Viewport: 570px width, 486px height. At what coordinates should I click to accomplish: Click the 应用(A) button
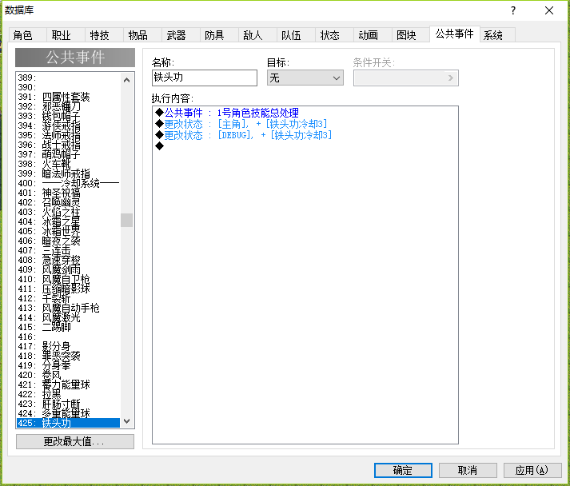532,470
